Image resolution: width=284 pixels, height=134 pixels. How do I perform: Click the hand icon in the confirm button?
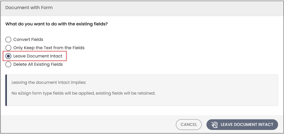coord(214,124)
